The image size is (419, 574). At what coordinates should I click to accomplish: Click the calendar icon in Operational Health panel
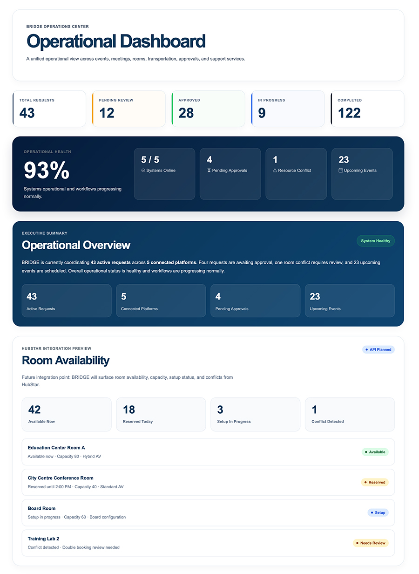pyautogui.click(x=341, y=171)
